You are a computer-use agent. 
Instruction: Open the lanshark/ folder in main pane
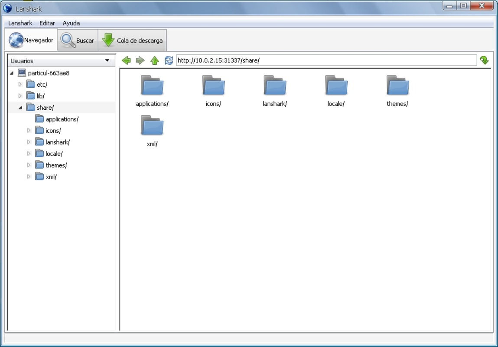275,85
